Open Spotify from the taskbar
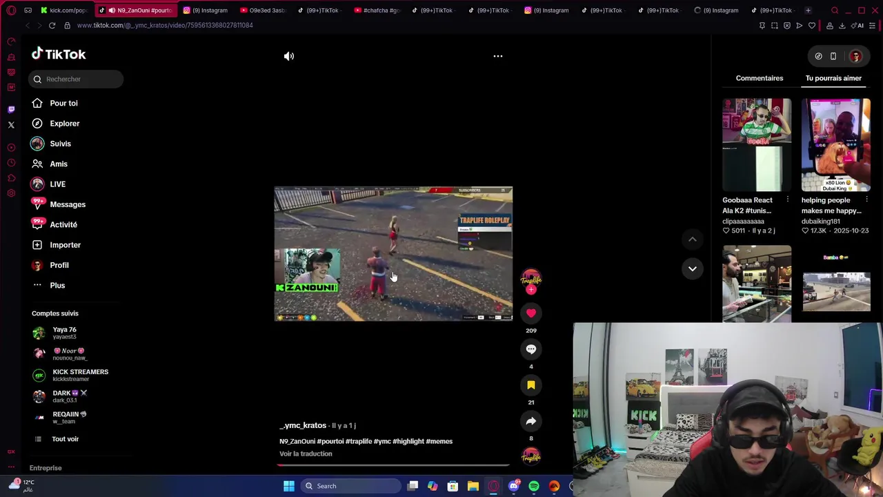This screenshot has width=883, height=497. click(534, 486)
